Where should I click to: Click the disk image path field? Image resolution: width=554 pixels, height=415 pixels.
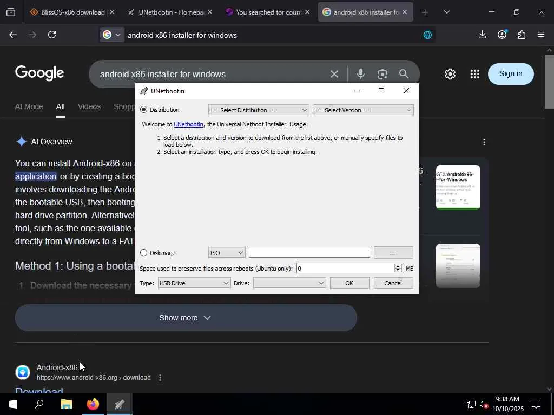(x=309, y=252)
